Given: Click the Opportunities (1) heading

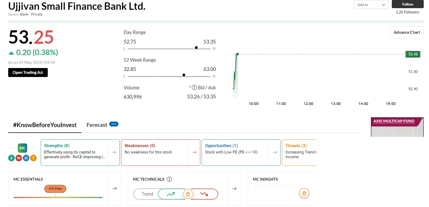Looking at the screenshot, I should click(221, 146).
